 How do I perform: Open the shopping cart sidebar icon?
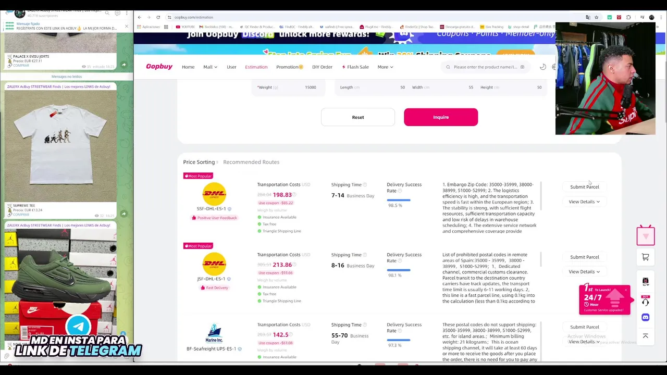pos(645,257)
